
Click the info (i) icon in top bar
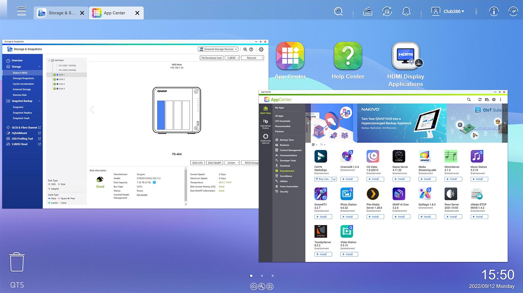point(494,11)
